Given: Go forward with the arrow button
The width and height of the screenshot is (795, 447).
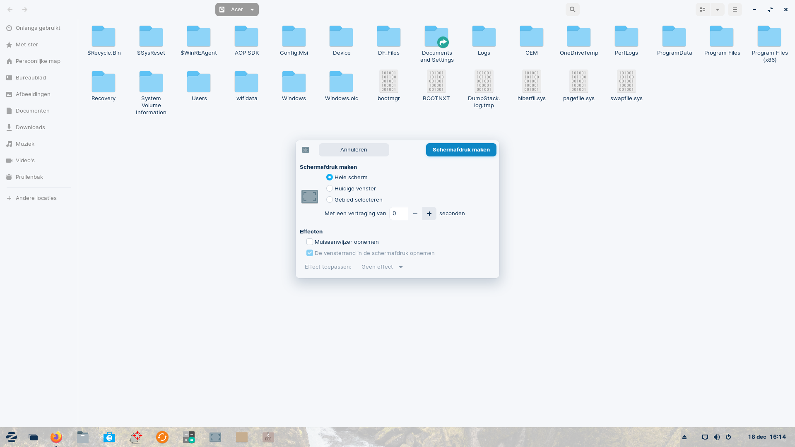Looking at the screenshot, I should click(x=25, y=10).
